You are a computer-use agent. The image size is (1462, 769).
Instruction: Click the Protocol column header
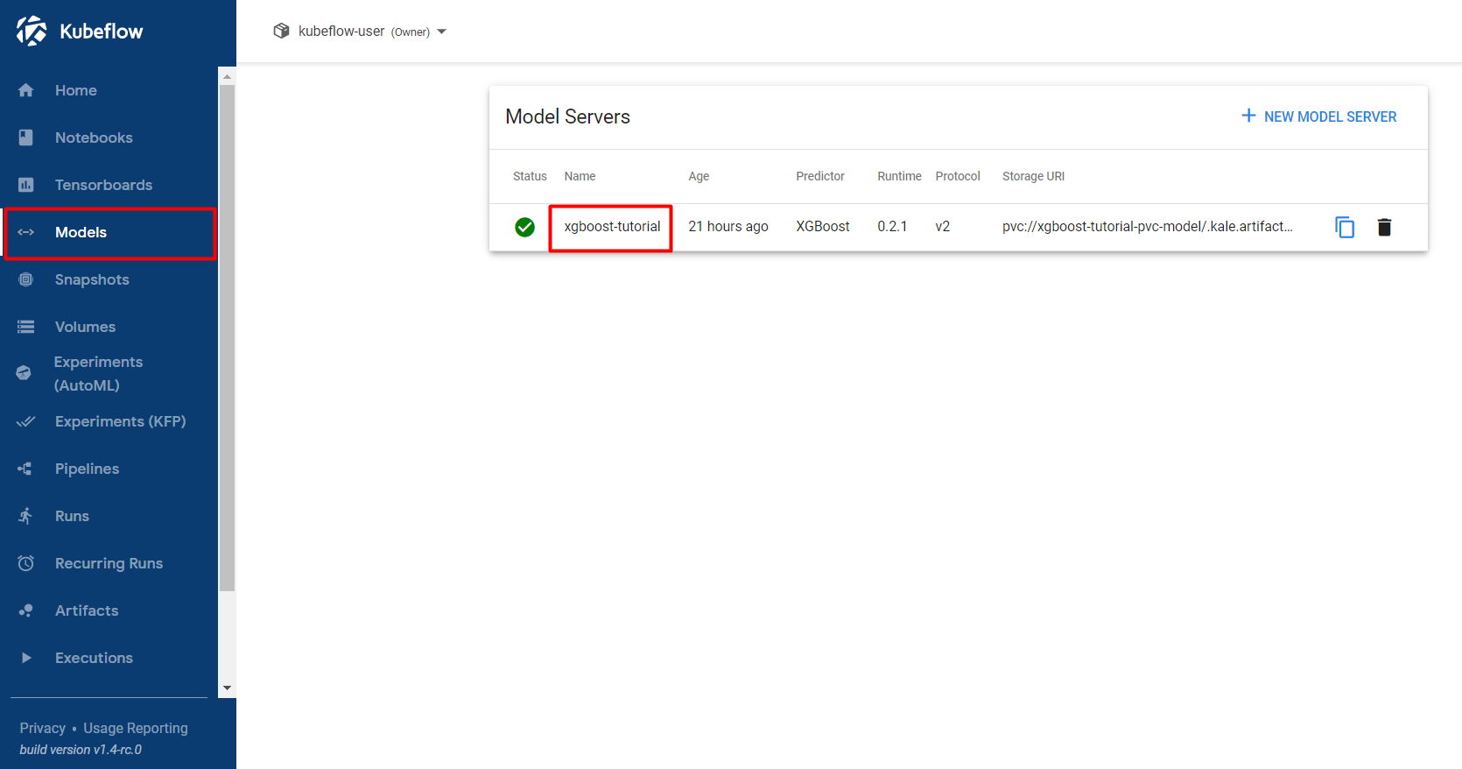[958, 176]
